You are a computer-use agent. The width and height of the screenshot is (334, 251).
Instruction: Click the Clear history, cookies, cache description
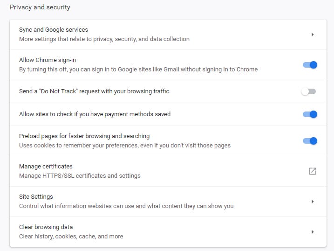click(71, 237)
